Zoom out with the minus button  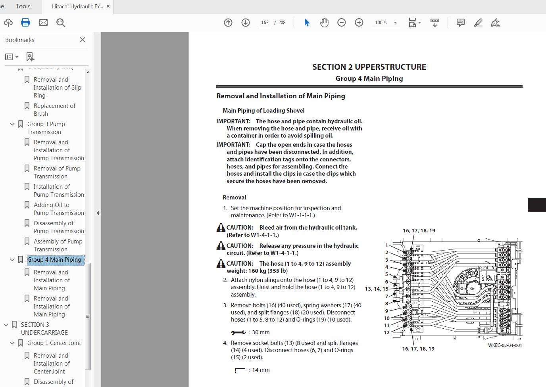[342, 23]
